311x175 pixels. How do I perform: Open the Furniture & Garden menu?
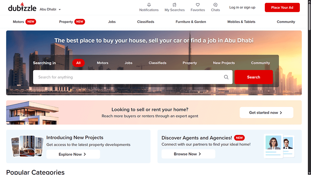click(191, 22)
